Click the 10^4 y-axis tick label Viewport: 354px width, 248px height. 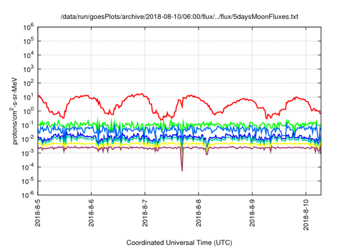click(x=28, y=55)
